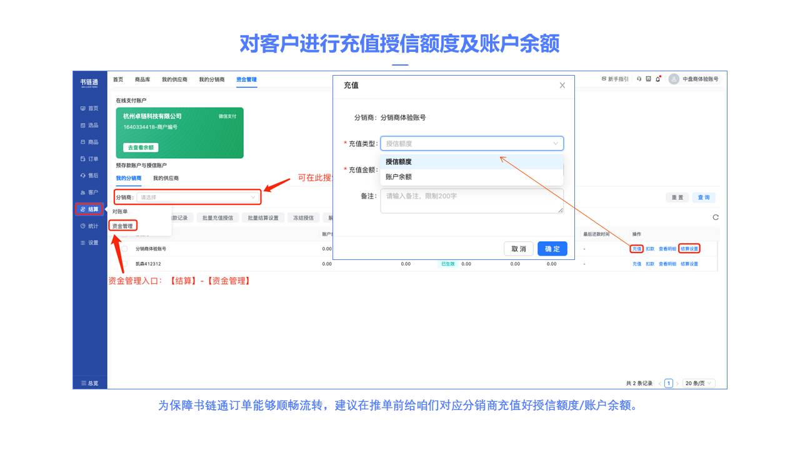Click the next page arrow
This screenshot has height=450, width=800.
(x=677, y=383)
